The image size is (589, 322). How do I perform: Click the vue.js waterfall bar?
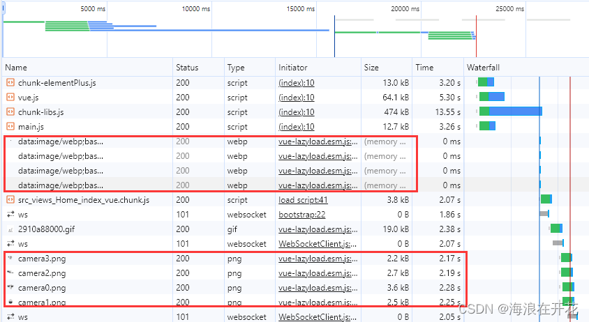pos(492,96)
